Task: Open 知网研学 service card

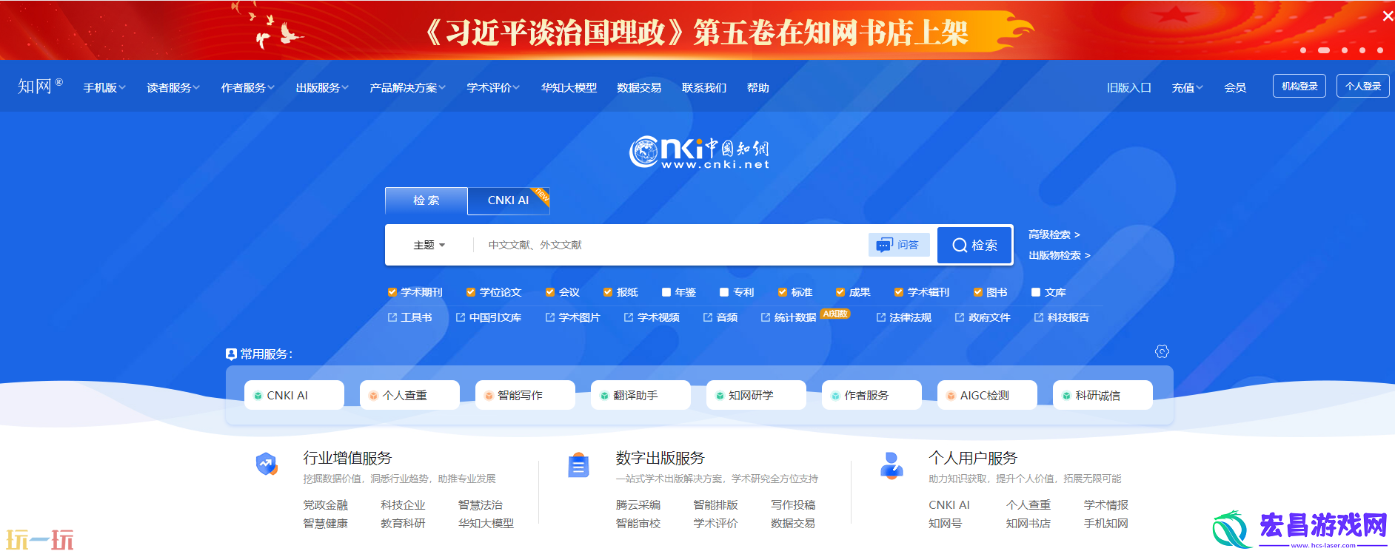Action: click(756, 395)
